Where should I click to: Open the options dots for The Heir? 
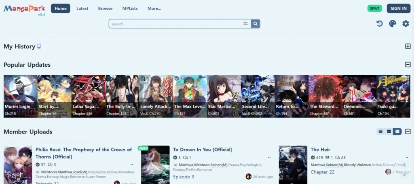tap(407, 158)
